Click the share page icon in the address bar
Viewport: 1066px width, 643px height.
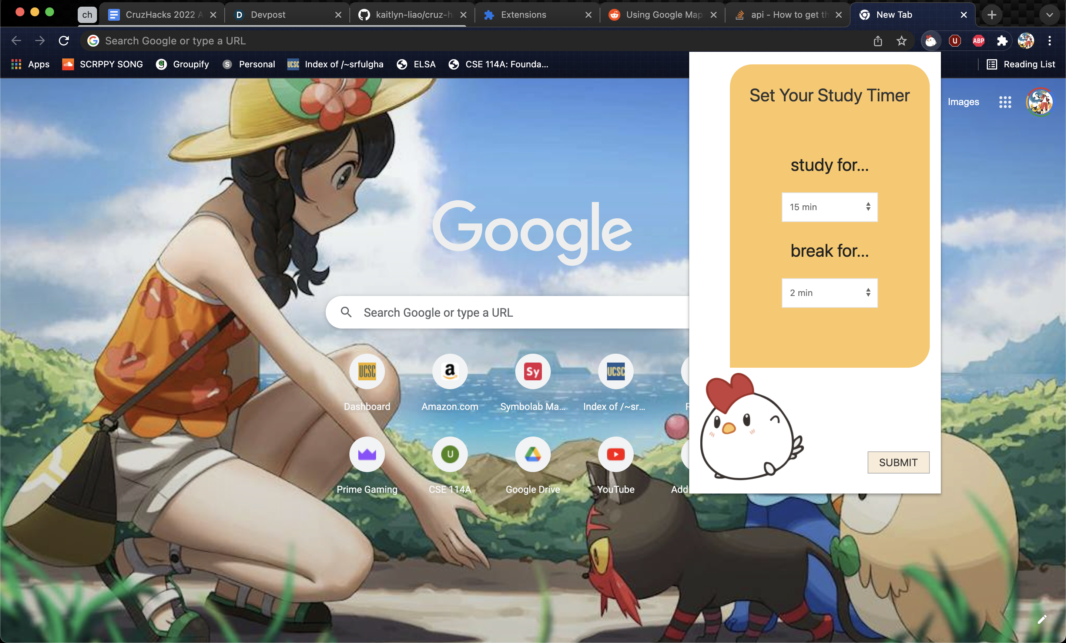click(x=878, y=41)
